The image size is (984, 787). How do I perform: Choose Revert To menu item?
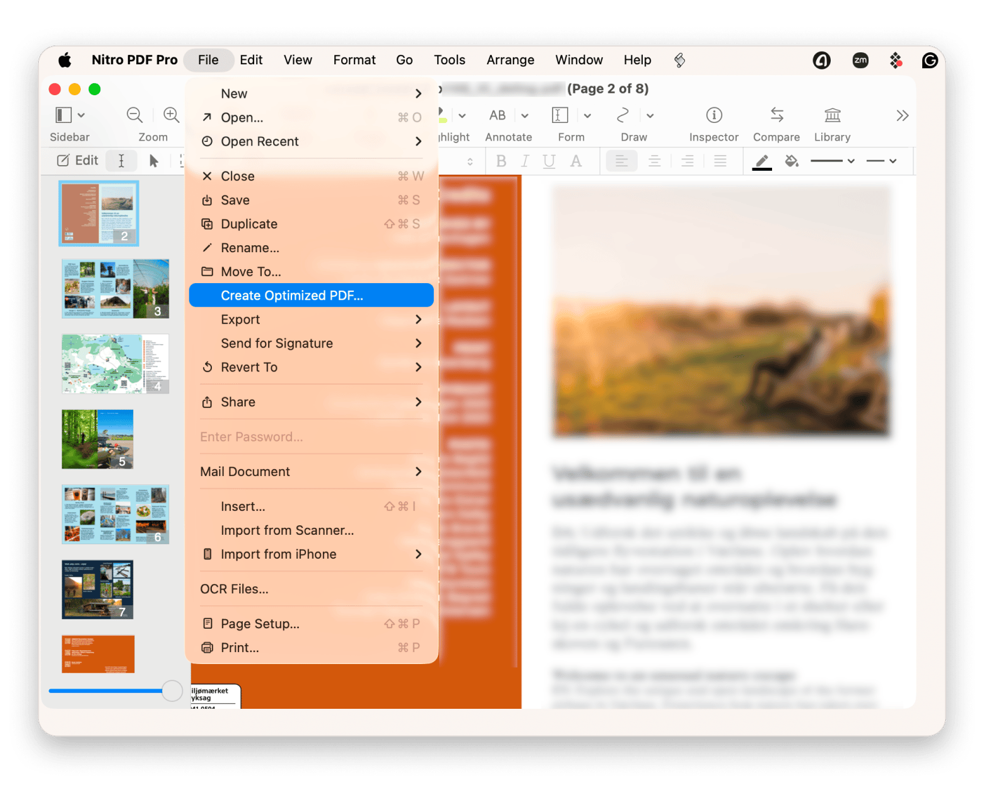(x=312, y=367)
